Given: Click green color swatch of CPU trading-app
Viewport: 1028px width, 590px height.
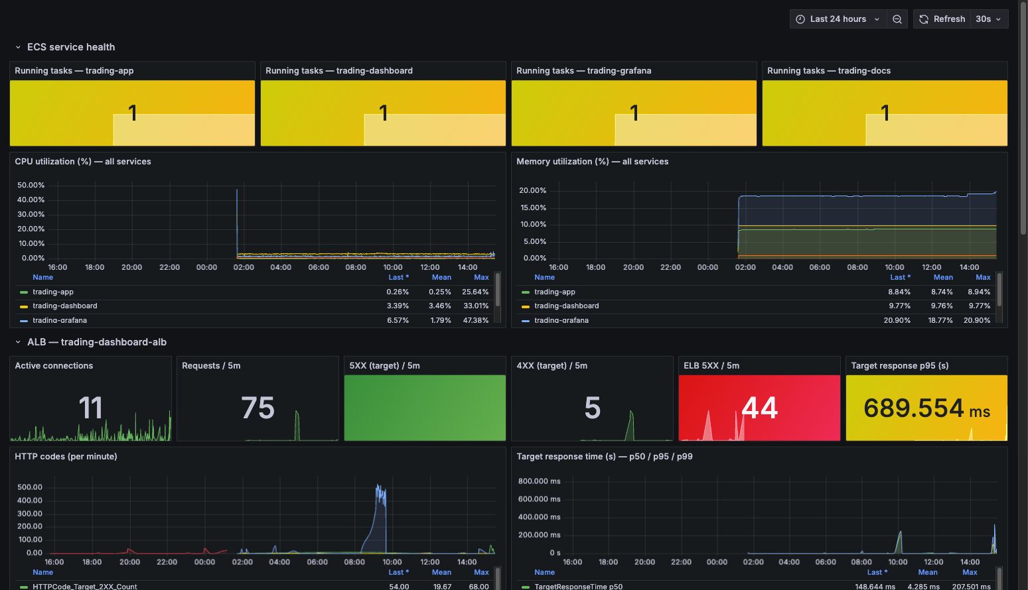Looking at the screenshot, I should click(24, 292).
